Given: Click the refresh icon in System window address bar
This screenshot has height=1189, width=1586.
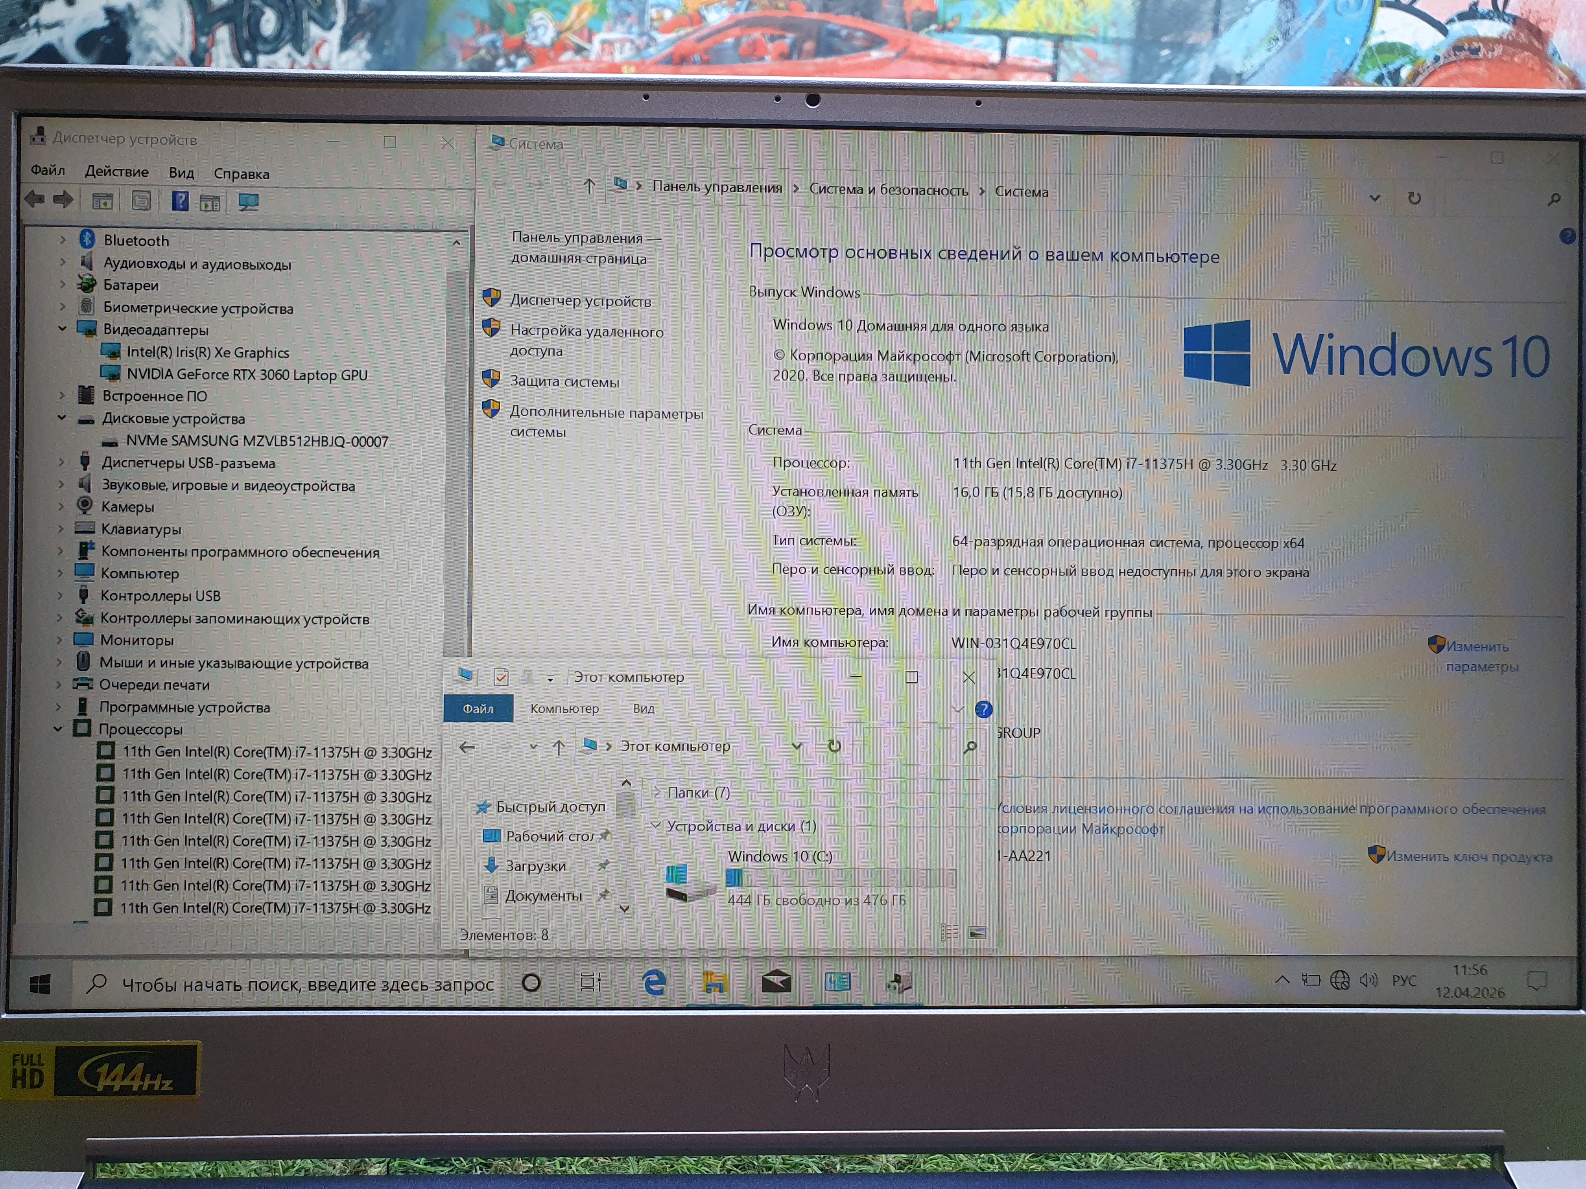Looking at the screenshot, I should 1414,198.
